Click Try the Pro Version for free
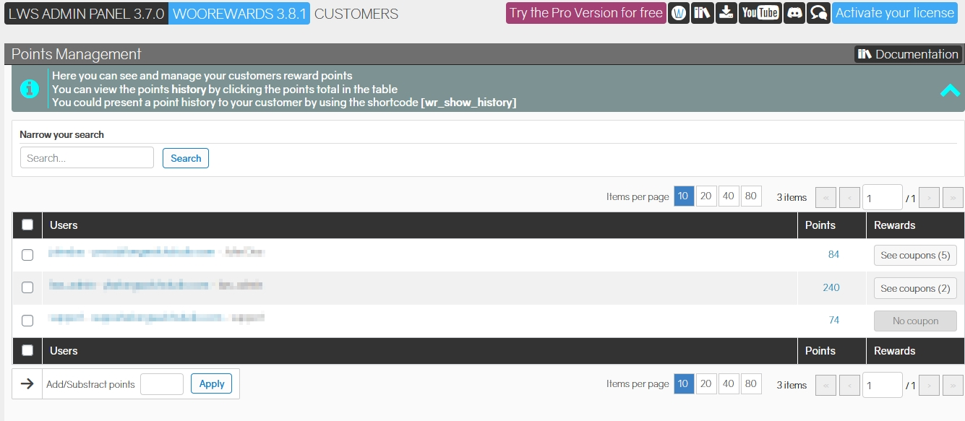Viewport: 965px width, 421px height. click(x=586, y=13)
